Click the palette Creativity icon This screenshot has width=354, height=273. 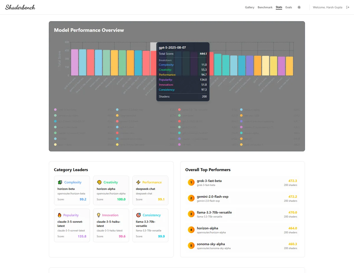point(99,182)
